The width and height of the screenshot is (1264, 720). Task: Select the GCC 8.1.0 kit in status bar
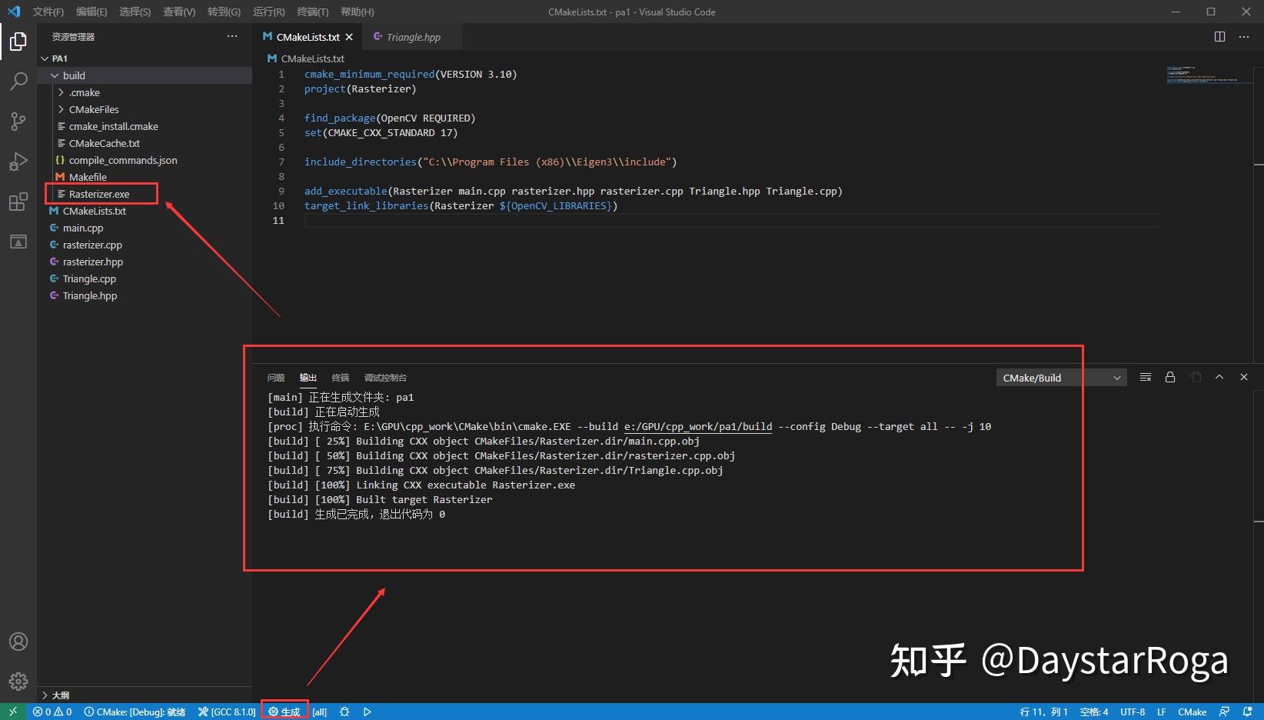coord(227,712)
